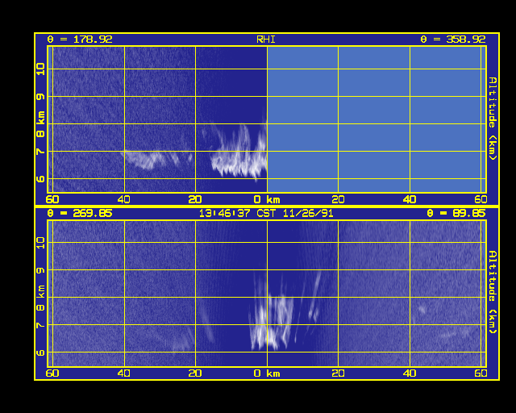
Task: Click "Altitude (km)" label of the lower panel
Action: point(493,292)
